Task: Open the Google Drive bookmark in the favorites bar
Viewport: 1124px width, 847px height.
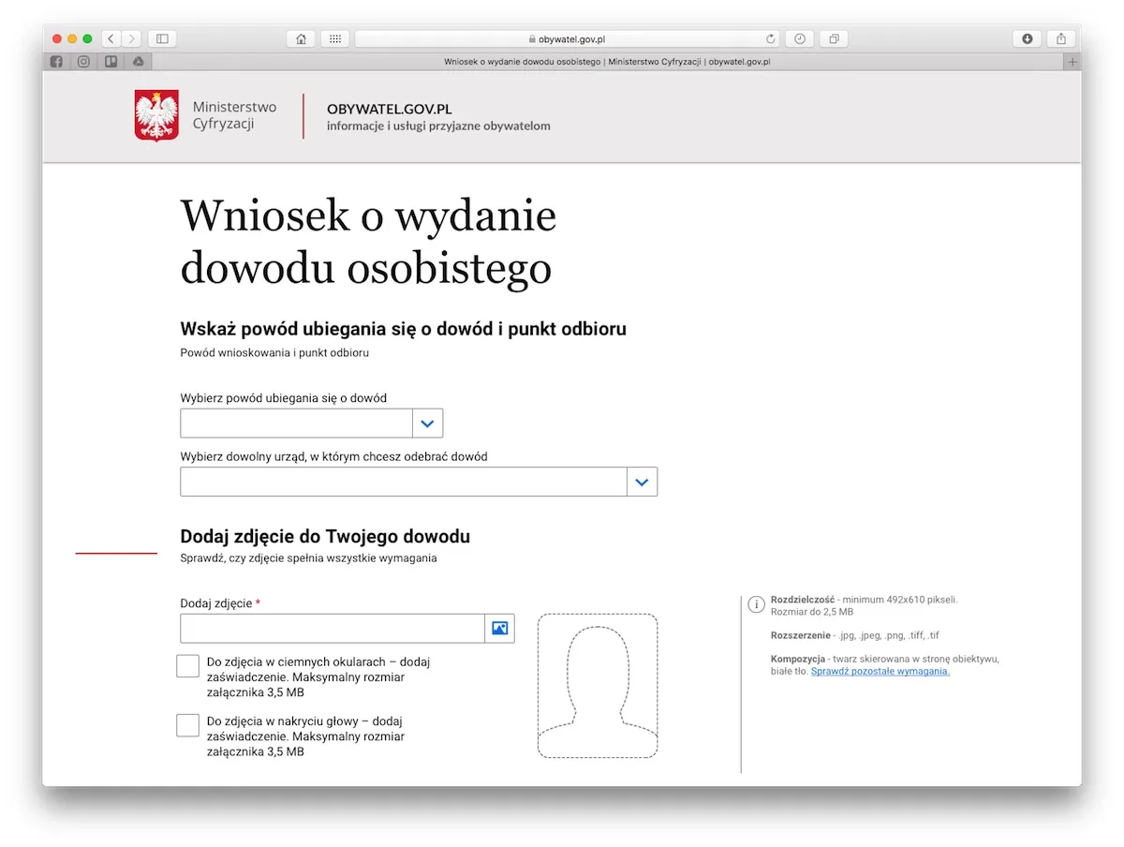Action: click(x=139, y=61)
